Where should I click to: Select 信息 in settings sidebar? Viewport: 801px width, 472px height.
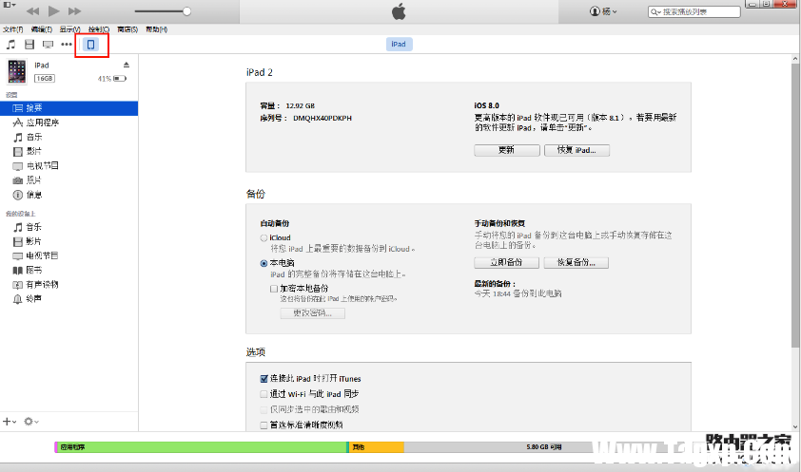[68, 195]
